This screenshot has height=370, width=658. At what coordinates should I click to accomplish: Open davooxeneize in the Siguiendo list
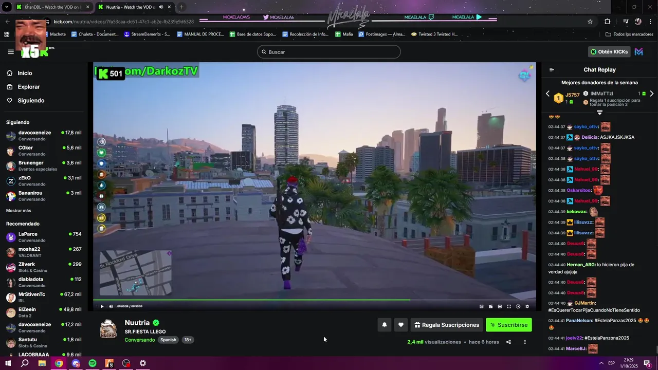click(x=44, y=136)
